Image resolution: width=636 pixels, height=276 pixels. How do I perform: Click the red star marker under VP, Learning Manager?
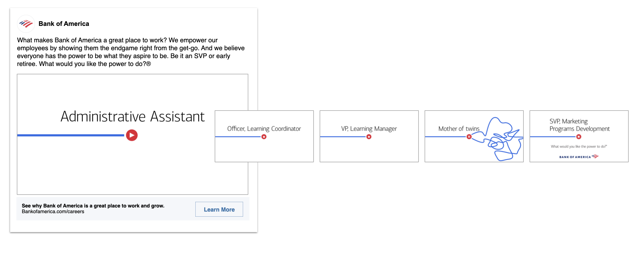[369, 137]
